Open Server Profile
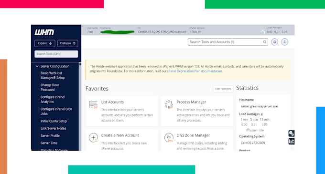 pos(50,136)
